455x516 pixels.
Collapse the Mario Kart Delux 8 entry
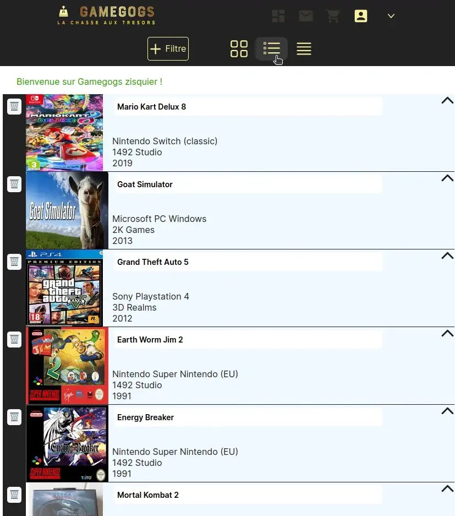pos(447,100)
